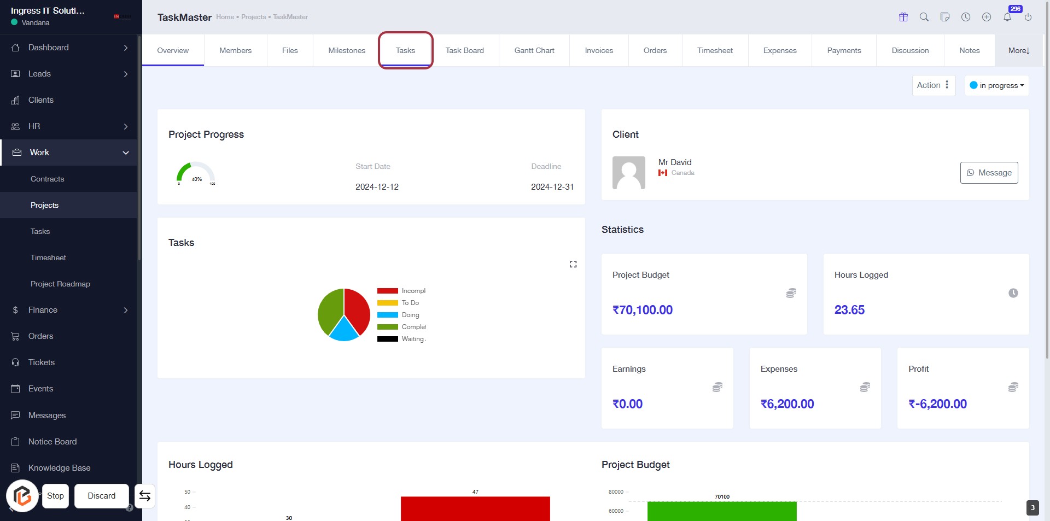Screen dimensions: 1050x521
Task: Open the search magnifier icon
Action: [924, 17]
